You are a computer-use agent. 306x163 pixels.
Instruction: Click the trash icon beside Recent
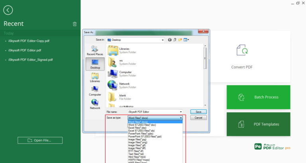pyautogui.click(x=75, y=24)
